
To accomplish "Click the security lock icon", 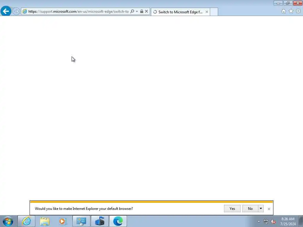I will pos(142,12).
